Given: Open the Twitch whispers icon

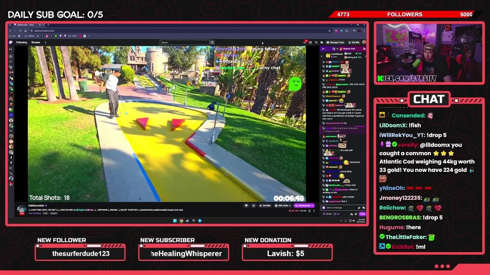Looking at the screenshot, I should pyautogui.click(x=316, y=42).
